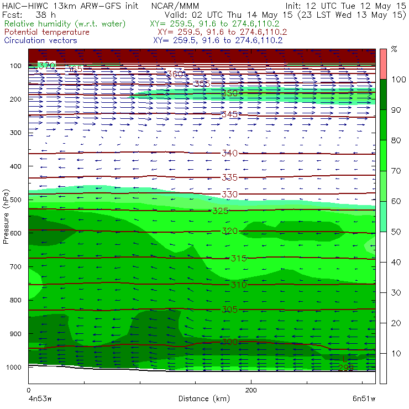The height and width of the screenshot is (409, 409).
Task: Click the 355 contour label
Action: [x=202, y=84]
